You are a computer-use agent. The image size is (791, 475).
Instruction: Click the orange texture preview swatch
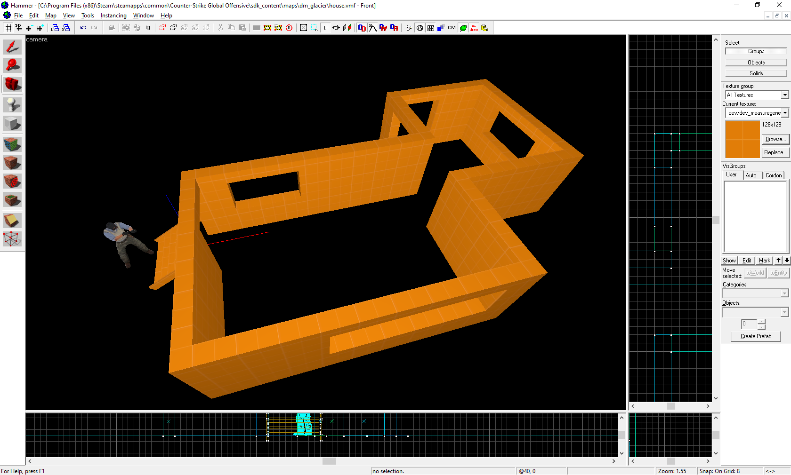(x=742, y=139)
